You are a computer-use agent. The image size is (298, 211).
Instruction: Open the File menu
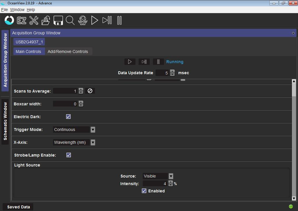[4, 10]
